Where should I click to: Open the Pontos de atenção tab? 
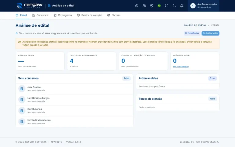pos(89,15)
